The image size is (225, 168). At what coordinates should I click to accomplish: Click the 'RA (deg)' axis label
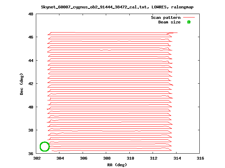117,165
